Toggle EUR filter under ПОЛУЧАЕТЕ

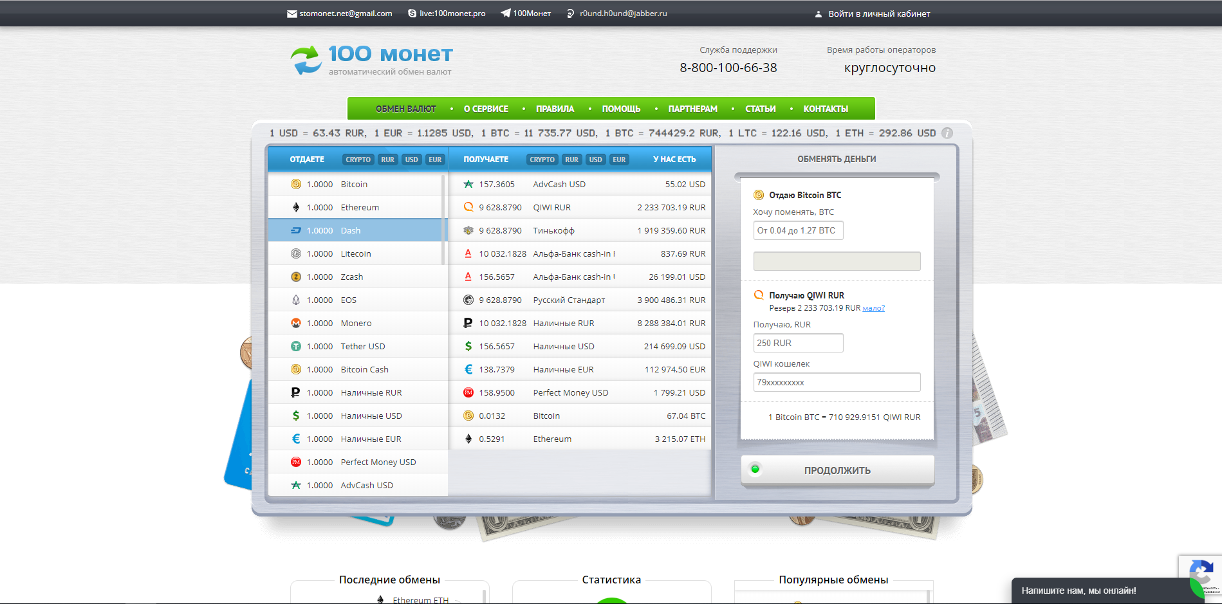[619, 160]
